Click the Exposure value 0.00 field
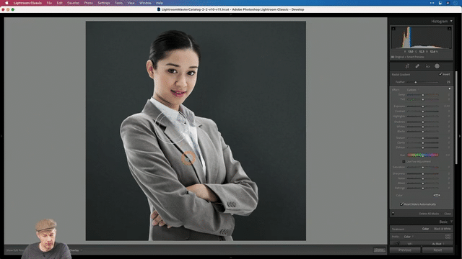The width and height of the screenshot is (462, 259). pos(447,106)
